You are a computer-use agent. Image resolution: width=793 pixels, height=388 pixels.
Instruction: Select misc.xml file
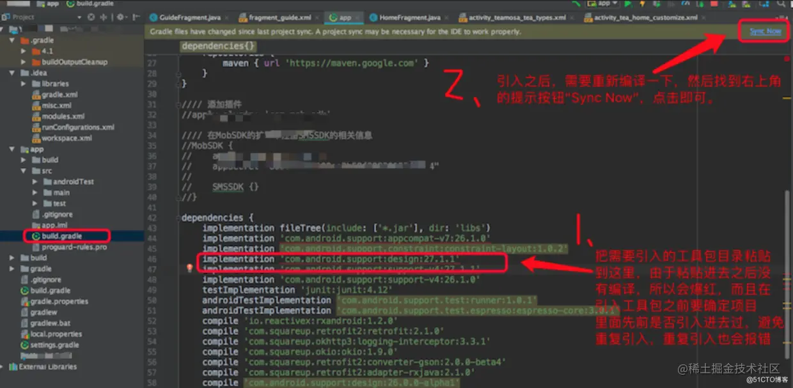[x=51, y=105]
